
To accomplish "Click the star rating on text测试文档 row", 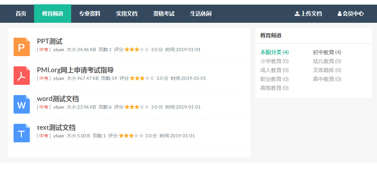I will 131,136.
